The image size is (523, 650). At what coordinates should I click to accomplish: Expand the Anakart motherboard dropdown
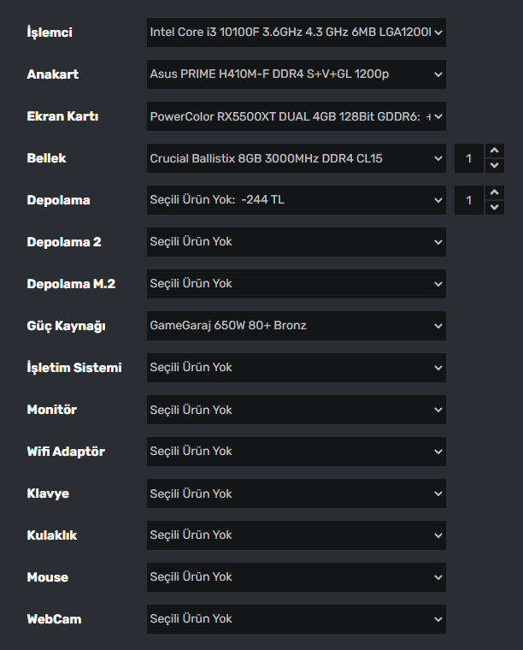tap(296, 74)
